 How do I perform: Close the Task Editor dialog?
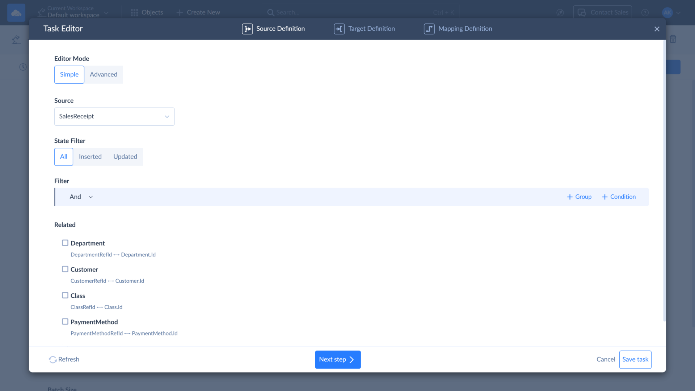(x=657, y=29)
